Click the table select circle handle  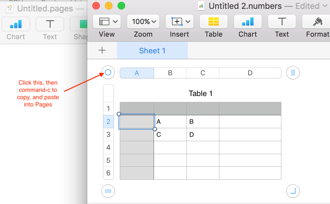pyautogui.click(x=108, y=73)
